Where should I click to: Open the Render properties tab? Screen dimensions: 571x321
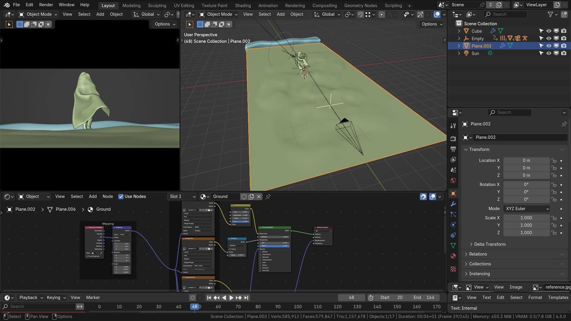tap(453, 139)
